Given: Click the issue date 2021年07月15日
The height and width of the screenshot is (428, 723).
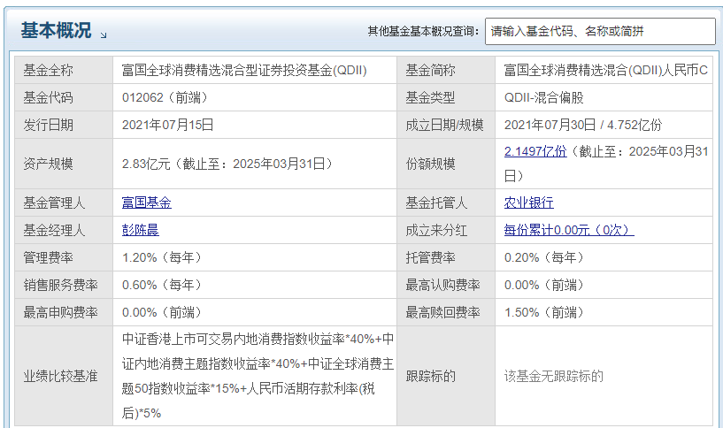Looking at the screenshot, I should pos(167,125).
